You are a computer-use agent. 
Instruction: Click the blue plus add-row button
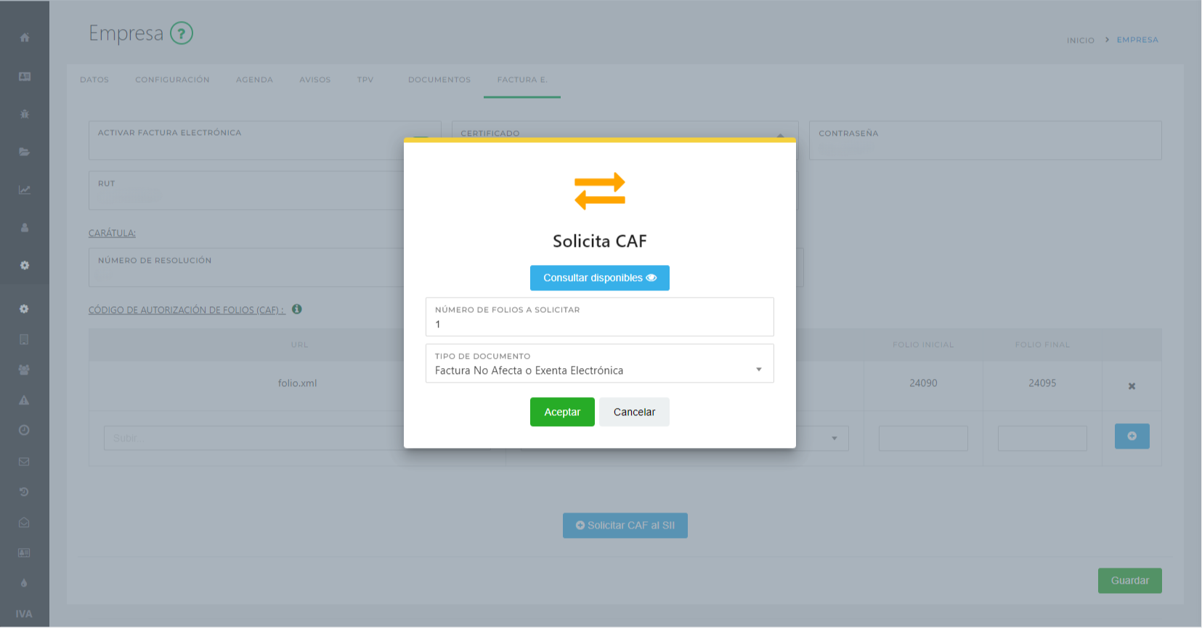pyautogui.click(x=1132, y=436)
